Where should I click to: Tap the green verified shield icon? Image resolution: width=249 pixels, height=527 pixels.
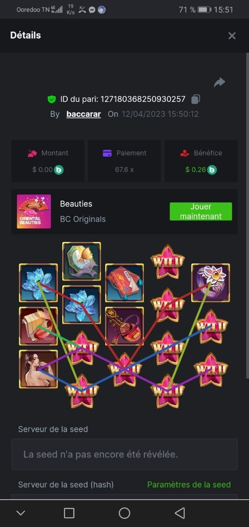[52, 99]
